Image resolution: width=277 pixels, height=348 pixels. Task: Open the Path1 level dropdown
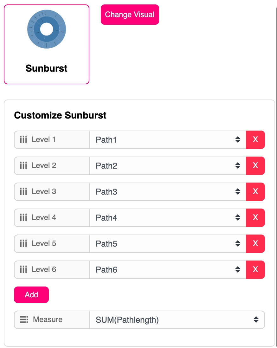click(x=168, y=140)
